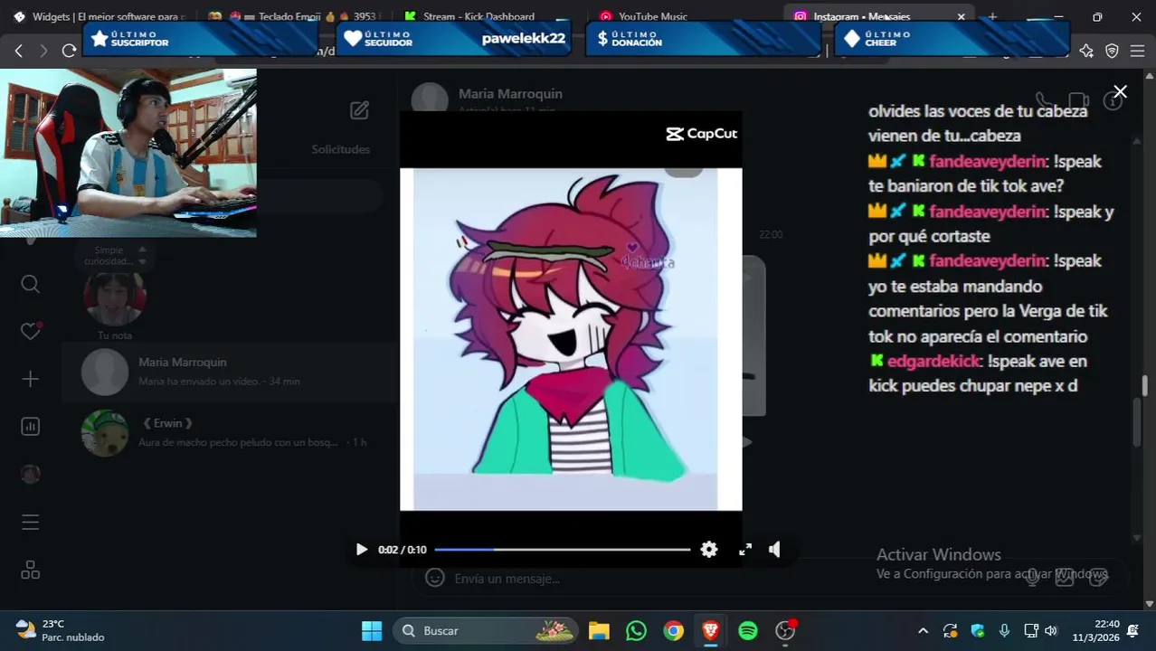Click the Brave Leo sparkle icon
The image size is (1156, 651).
tap(1086, 51)
